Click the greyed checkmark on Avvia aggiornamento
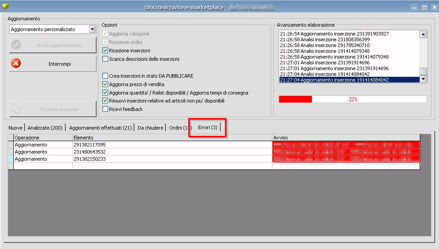 (16, 44)
